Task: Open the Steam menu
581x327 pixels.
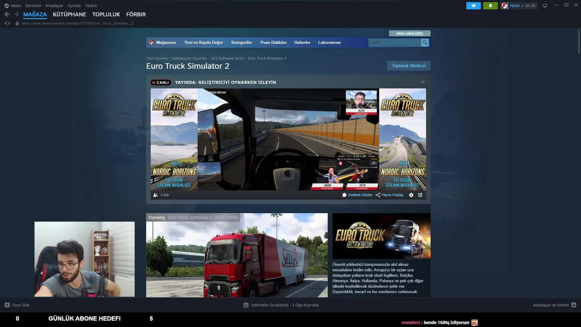Action: coord(15,5)
